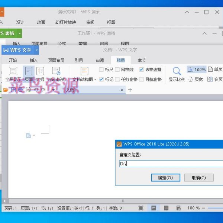This screenshot has height=223, width=223.
Task: Uncheck the 标记 markup checkbox
Action: [101, 80]
